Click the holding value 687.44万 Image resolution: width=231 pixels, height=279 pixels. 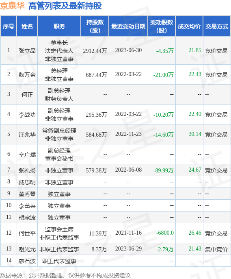pyautogui.click(x=96, y=75)
